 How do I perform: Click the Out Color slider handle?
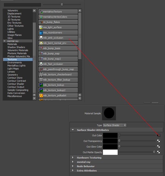(119, 135)
